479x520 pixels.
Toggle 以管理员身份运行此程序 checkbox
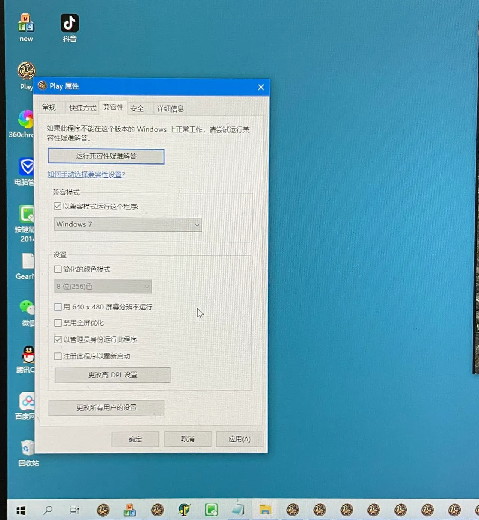coord(58,339)
